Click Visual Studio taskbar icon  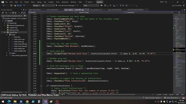45,101
